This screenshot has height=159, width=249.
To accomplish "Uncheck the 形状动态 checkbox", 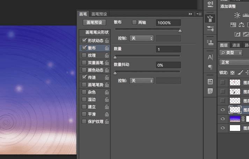I will pos(84,41).
